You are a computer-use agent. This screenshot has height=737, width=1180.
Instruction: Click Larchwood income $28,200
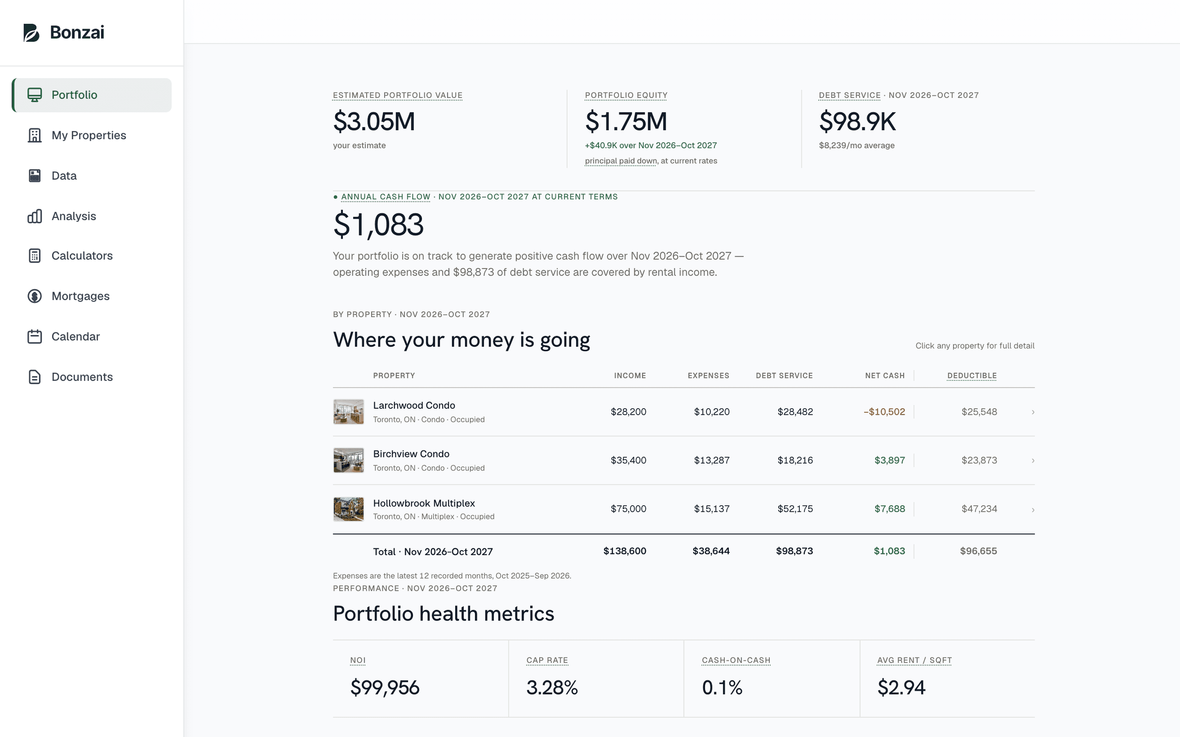click(628, 412)
